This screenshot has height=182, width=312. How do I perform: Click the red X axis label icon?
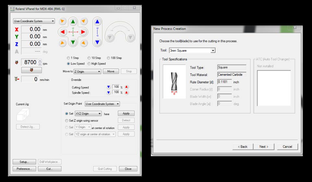[x=17, y=30]
